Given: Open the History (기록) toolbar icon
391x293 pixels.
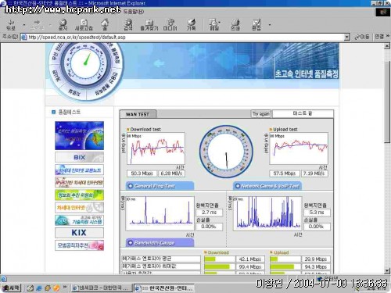Looking at the screenshot, I should coord(191,25).
